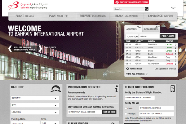Viewport: 186px width, 124px height.
Task: Open details arrow for flight QR1112
Action: click(x=176, y=48)
